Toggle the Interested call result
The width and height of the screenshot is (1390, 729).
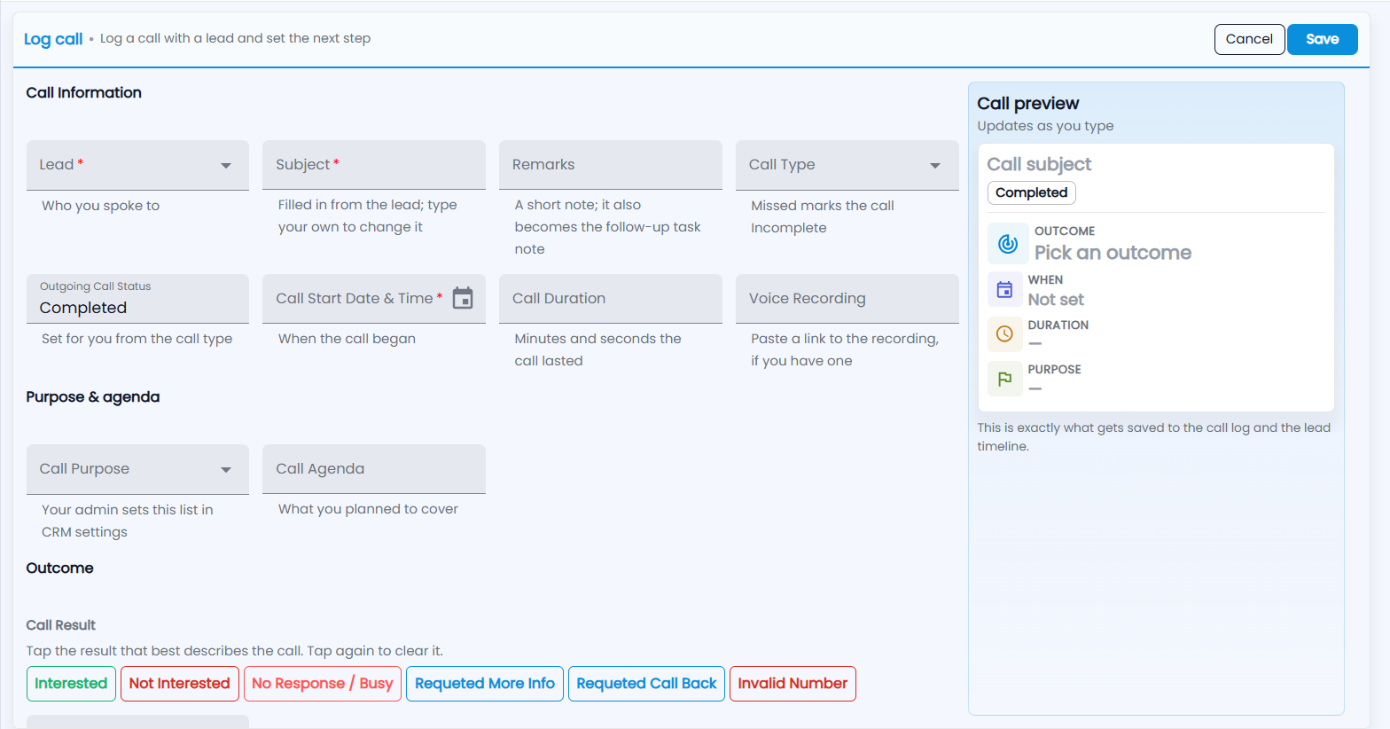point(71,684)
